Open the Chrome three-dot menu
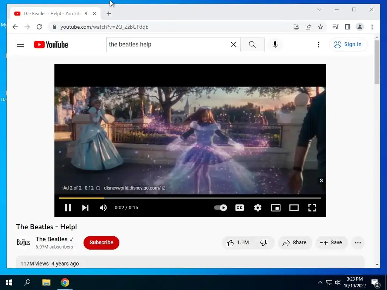The image size is (387, 290). pyautogui.click(x=372, y=27)
